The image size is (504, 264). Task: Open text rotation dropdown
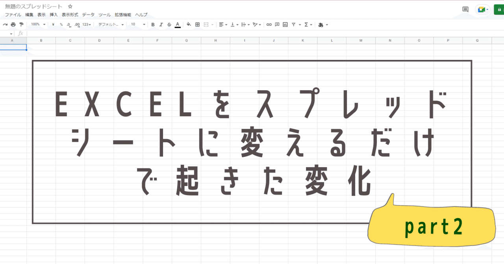coord(257,24)
